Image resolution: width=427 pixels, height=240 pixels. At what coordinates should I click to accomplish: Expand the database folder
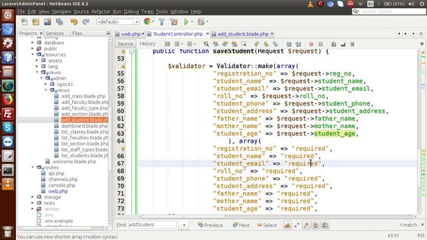33,43
